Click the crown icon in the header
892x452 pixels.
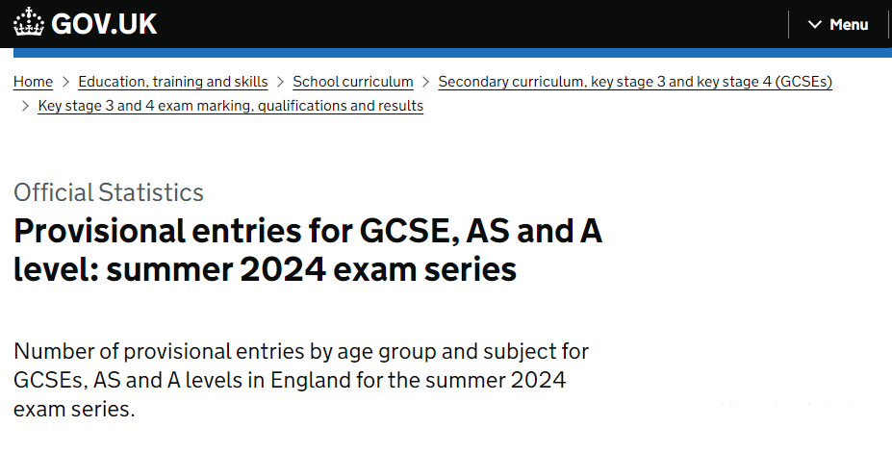[29, 22]
